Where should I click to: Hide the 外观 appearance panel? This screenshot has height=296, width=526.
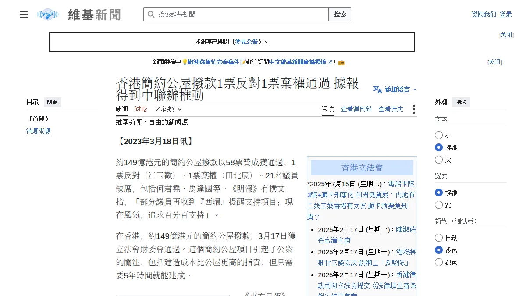461,102
